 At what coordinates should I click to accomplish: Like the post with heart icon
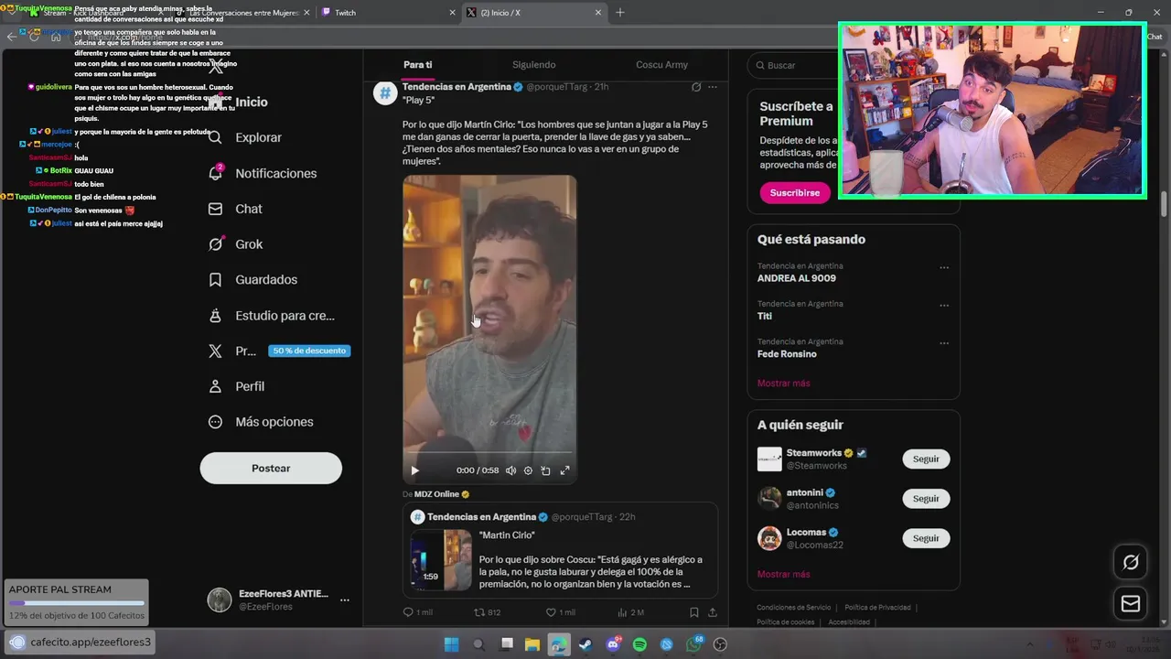[560, 612]
